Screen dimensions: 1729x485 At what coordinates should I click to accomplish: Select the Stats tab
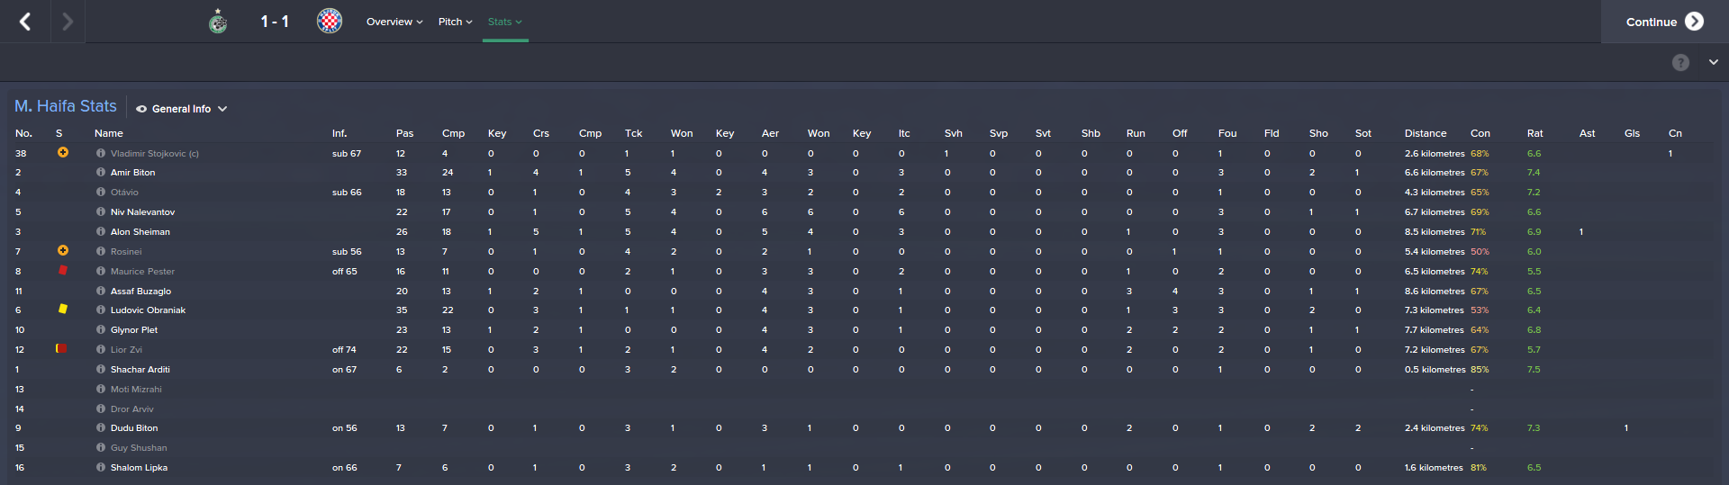pos(504,22)
